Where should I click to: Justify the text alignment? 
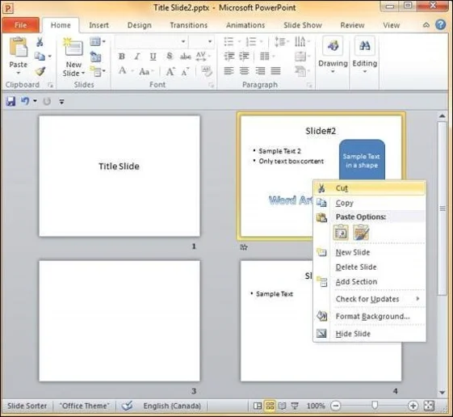(275, 71)
